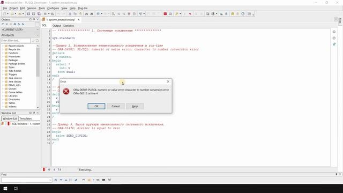
Task: Open the Windows Start button
Action: tap(5, 188)
